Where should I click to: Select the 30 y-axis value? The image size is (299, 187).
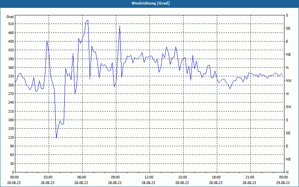coord(12,163)
